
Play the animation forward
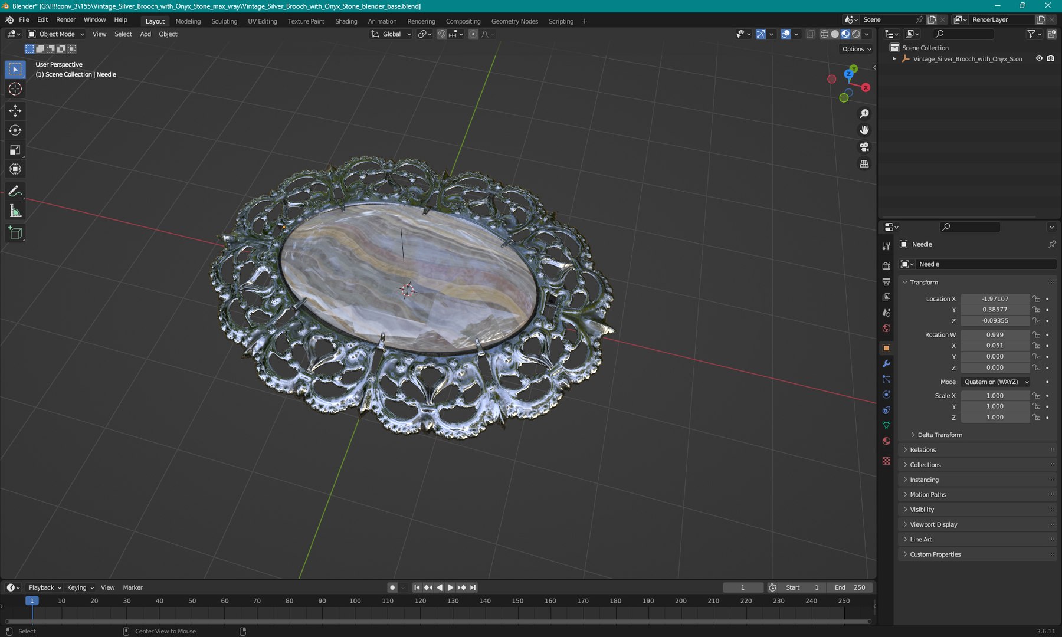point(450,587)
